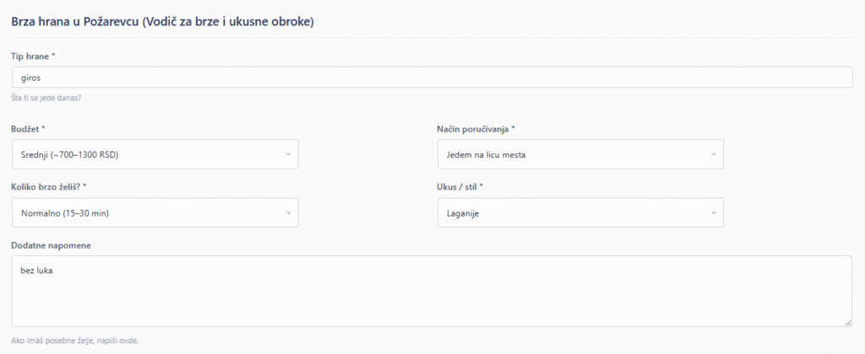
Task: Click the textarea resize handle corner
Action: pyautogui.click(x=847, y=322)
